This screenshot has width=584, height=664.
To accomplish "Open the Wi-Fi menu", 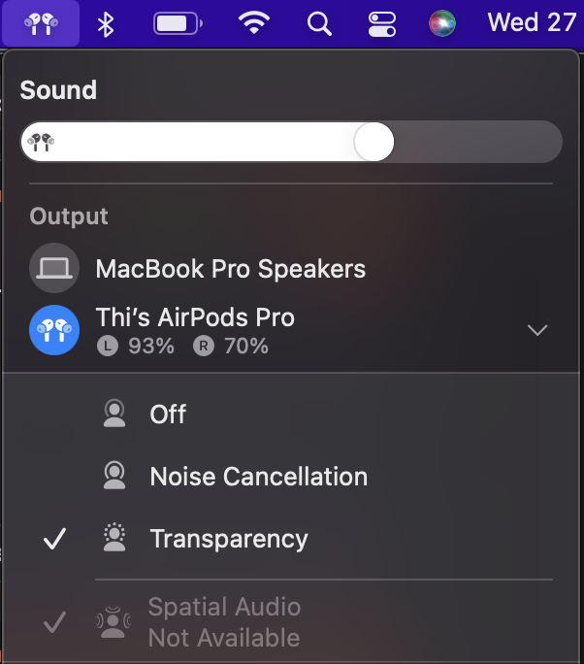I will click(x=254, y=23).
